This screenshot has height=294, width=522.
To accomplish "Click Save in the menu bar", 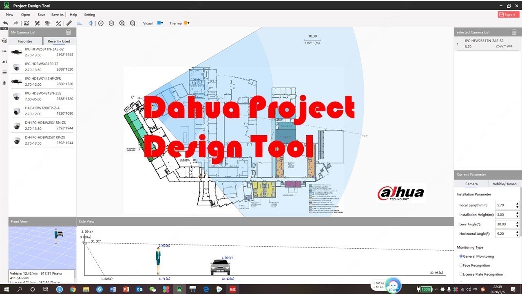I will 41,15.
